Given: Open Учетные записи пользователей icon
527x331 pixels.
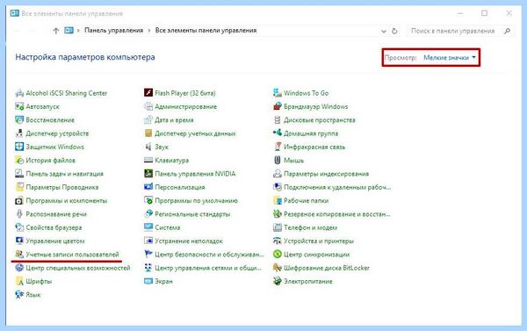Looking at the screenshot, I should click(19, 254).
